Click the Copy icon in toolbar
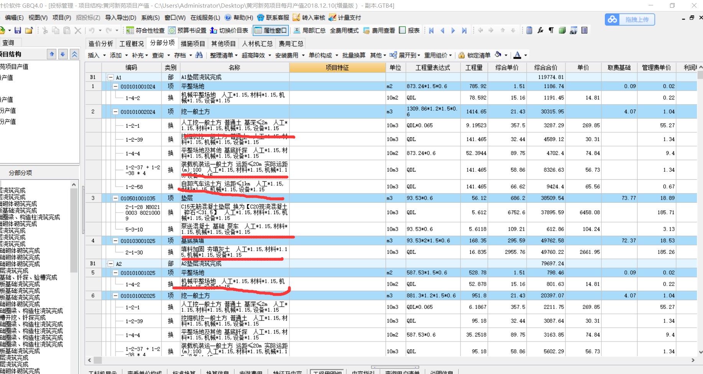Image resolution: width=703 pixels, height=374 pixels. [56, 31]
